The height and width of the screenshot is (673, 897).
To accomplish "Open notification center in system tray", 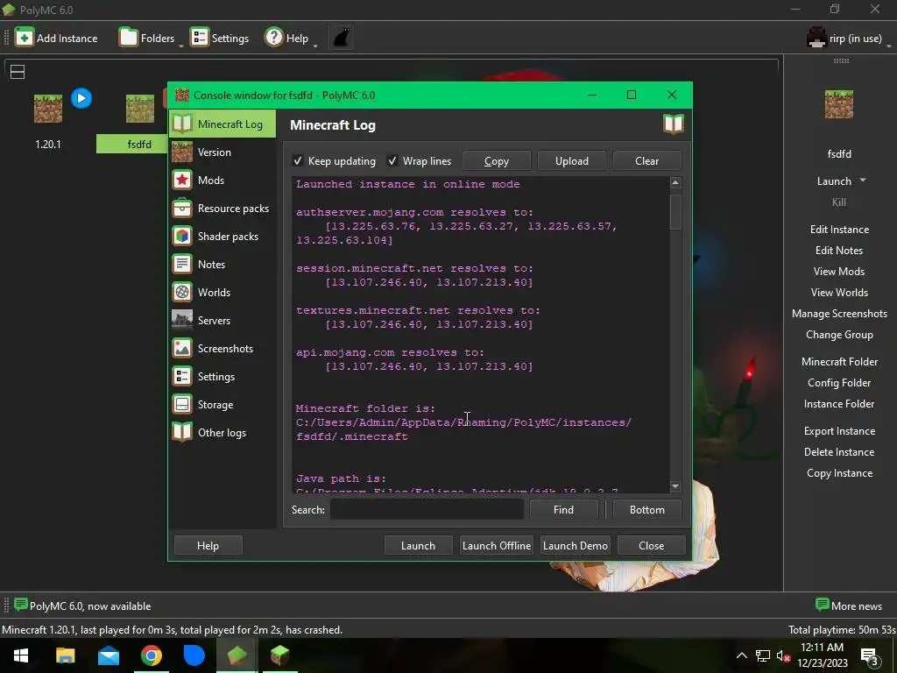I will point(870,655).
